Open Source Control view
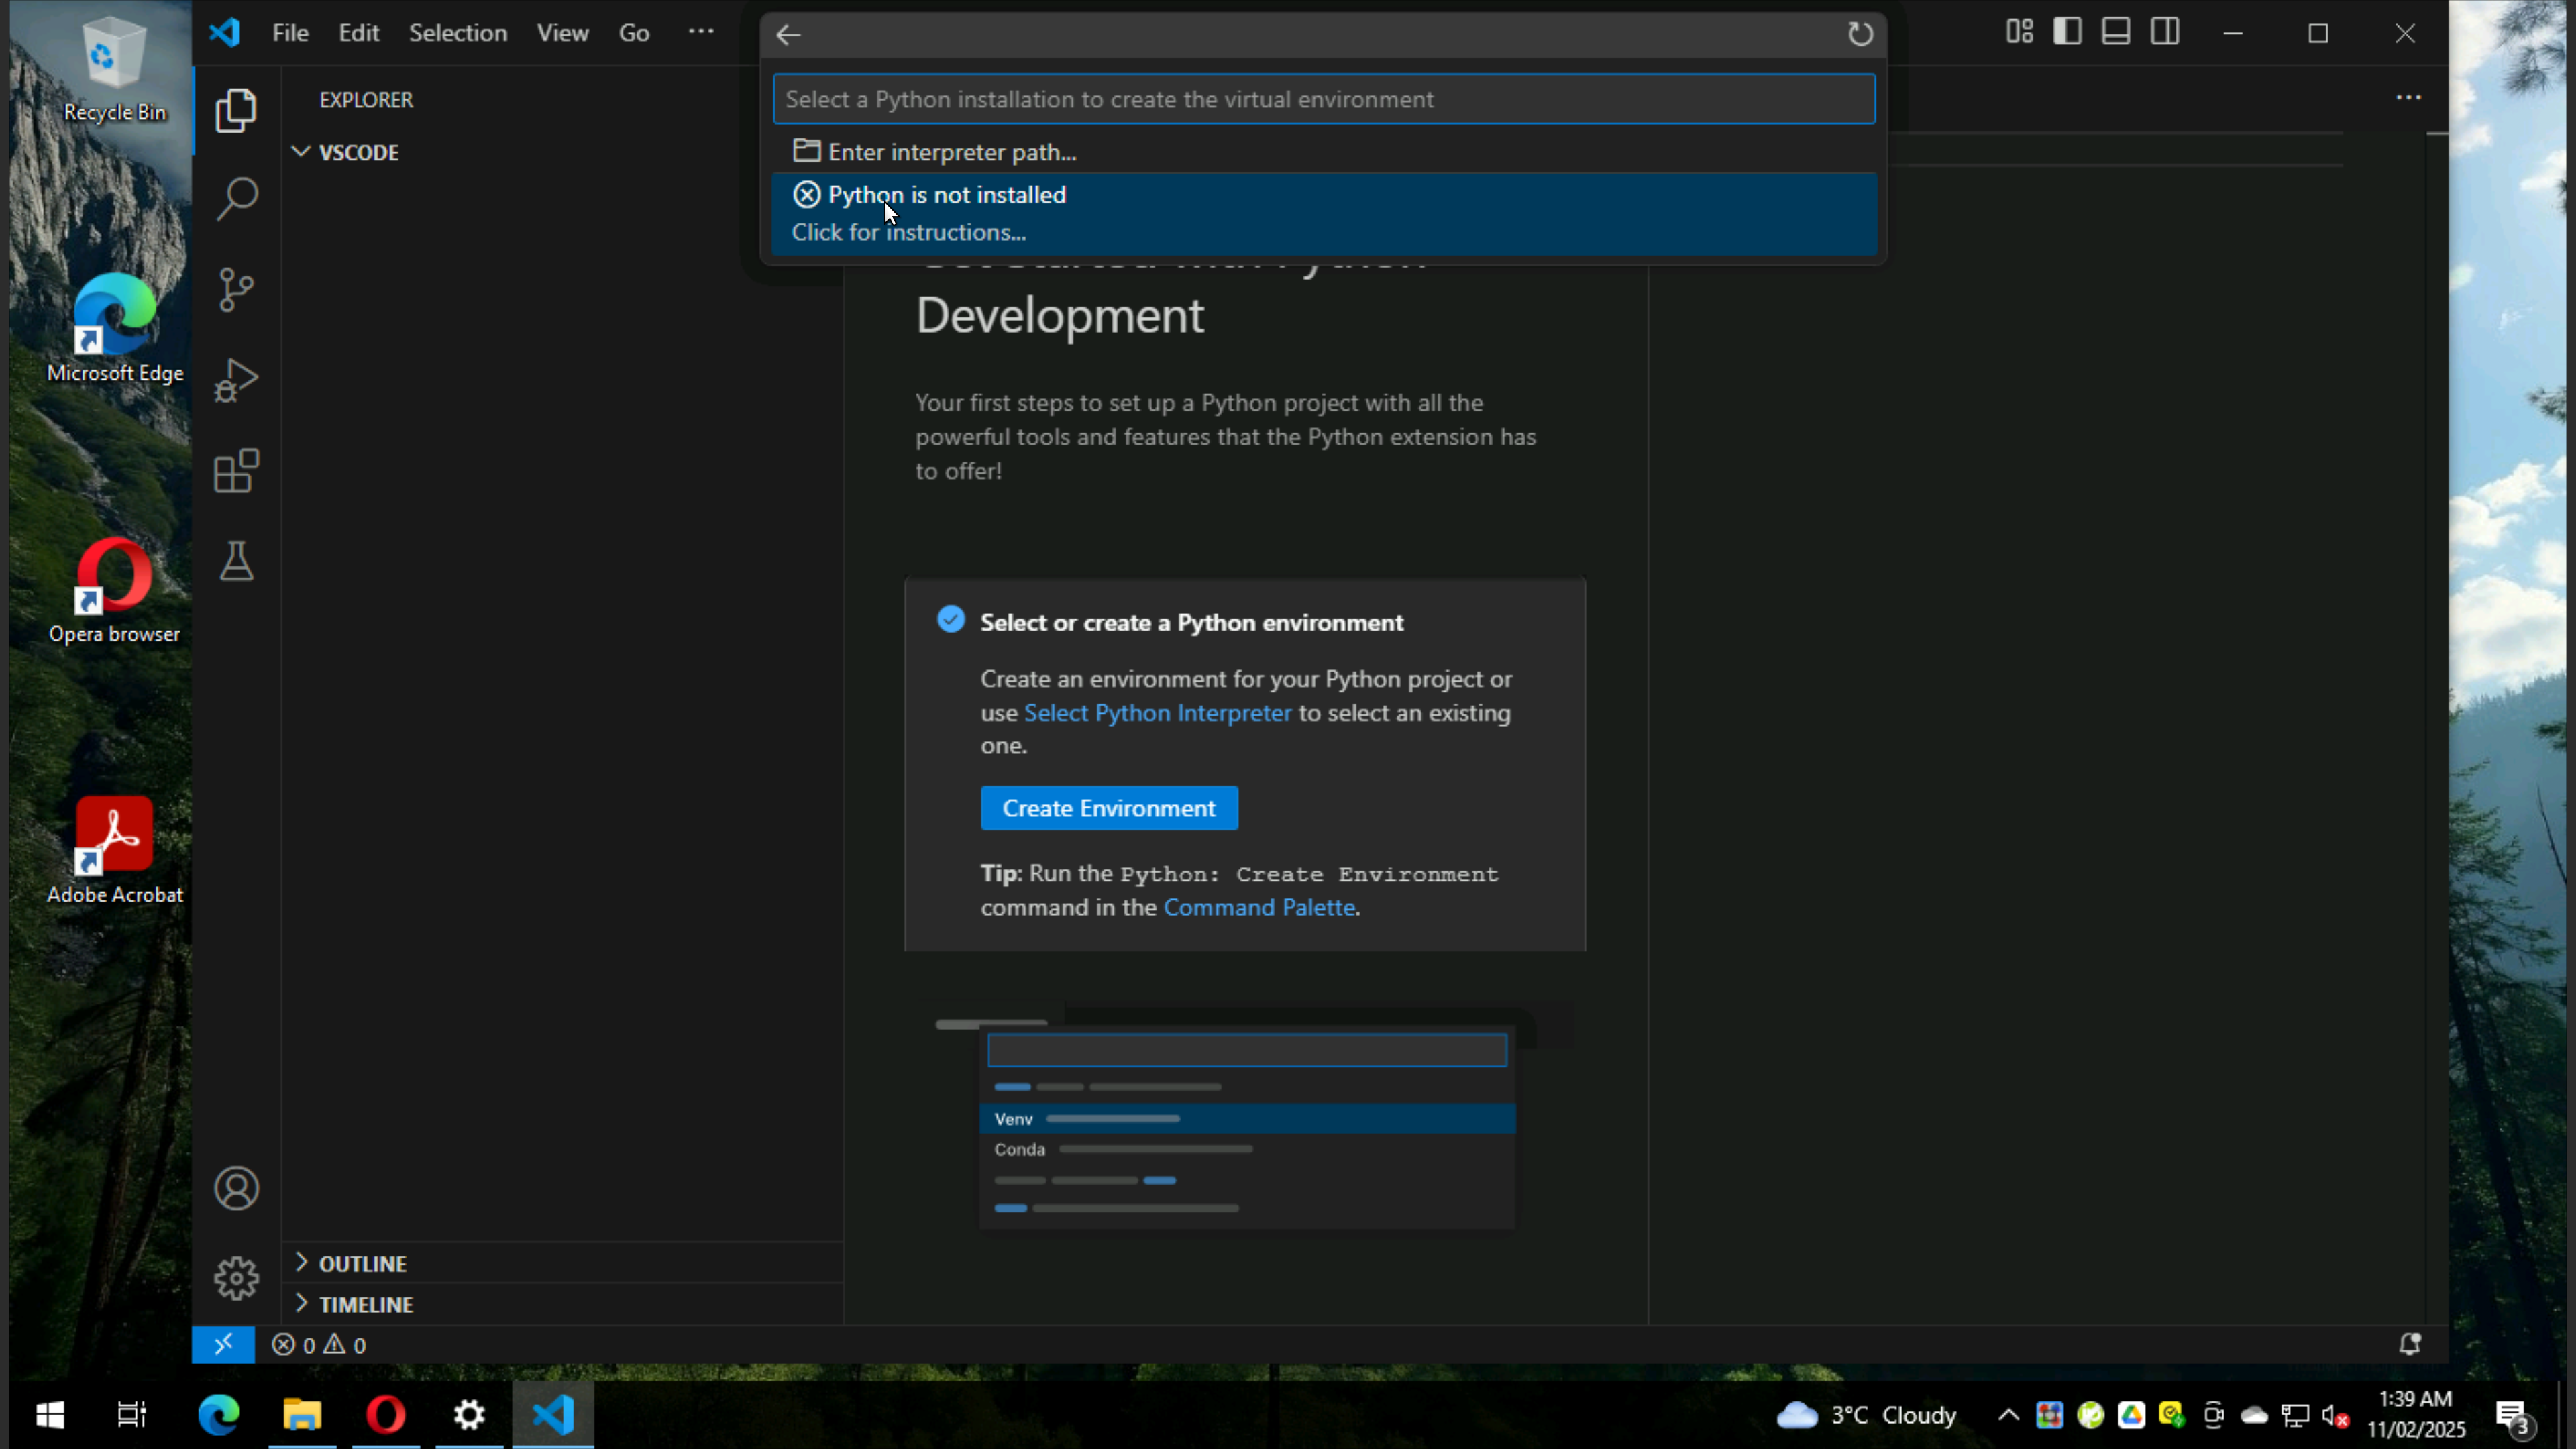 237,290
